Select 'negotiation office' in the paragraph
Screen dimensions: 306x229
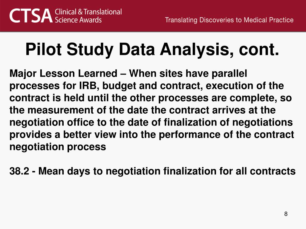[x=52, y=123]
